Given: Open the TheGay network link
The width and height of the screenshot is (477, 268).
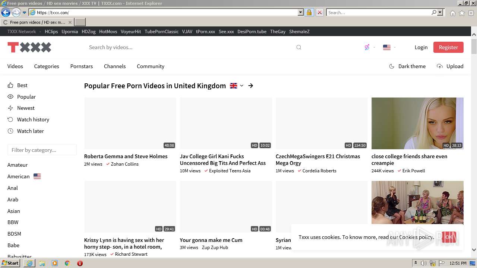Looking at the screenshot, I should click(x=278, y=32).
